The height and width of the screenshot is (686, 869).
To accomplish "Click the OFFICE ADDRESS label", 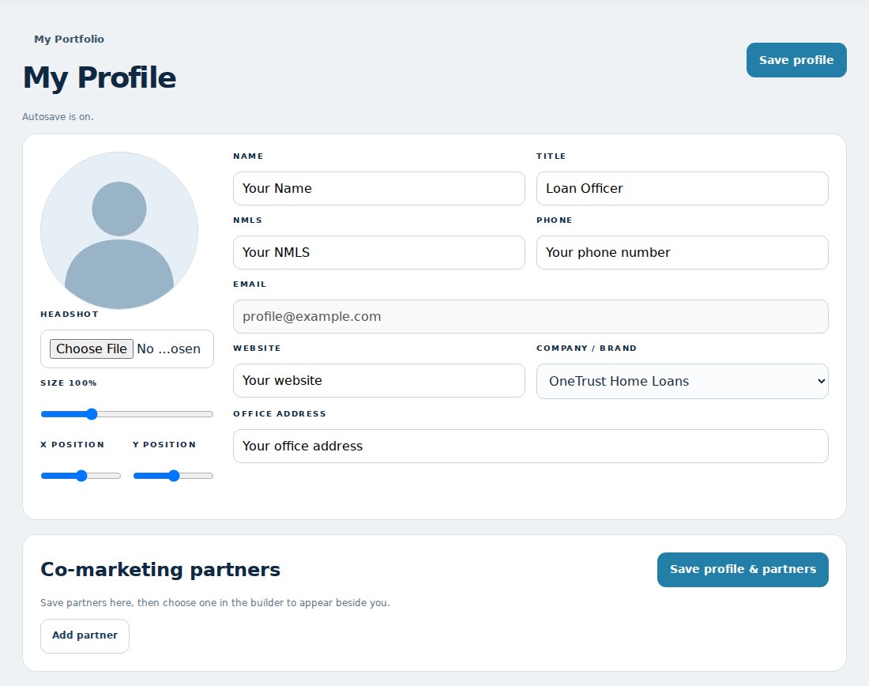I will pyautogui.click(x=280, y=413).
